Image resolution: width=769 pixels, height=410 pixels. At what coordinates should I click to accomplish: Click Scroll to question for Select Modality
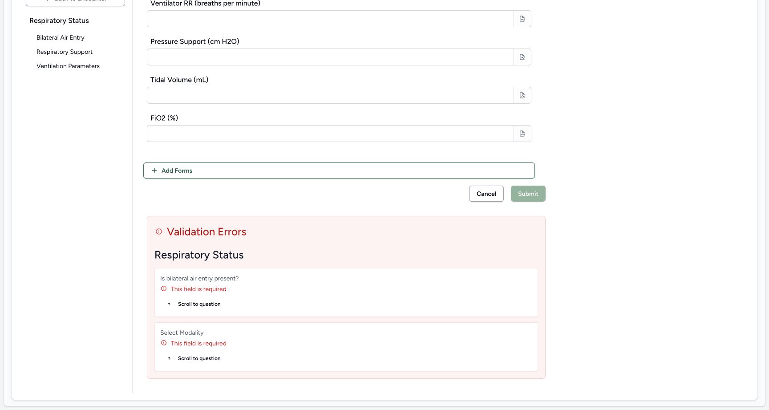[199, 358]
